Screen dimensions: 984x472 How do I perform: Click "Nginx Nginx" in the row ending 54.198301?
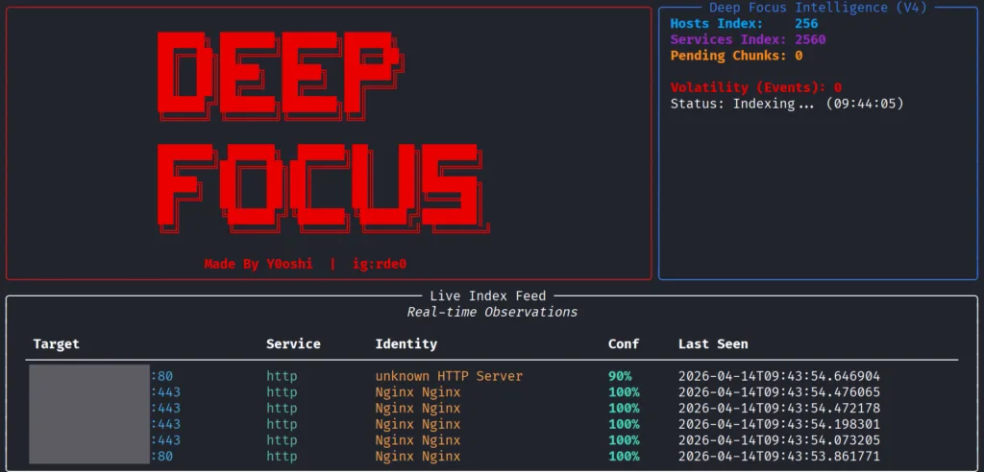coord(418,424)
